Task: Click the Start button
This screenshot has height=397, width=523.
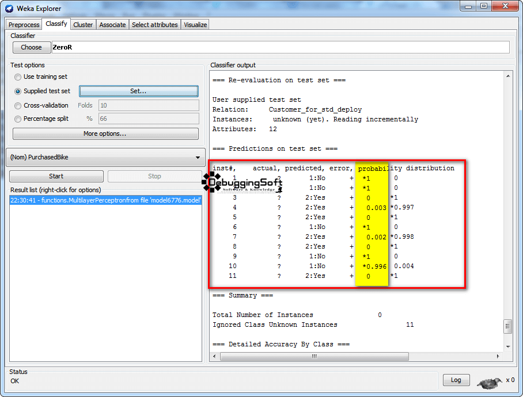Action: (x=56, y=176)
